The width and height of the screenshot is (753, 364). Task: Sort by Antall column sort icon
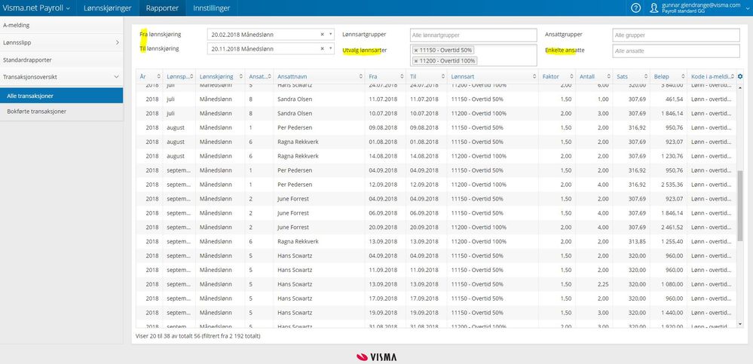pyautogui.click(x=608, y=76)
